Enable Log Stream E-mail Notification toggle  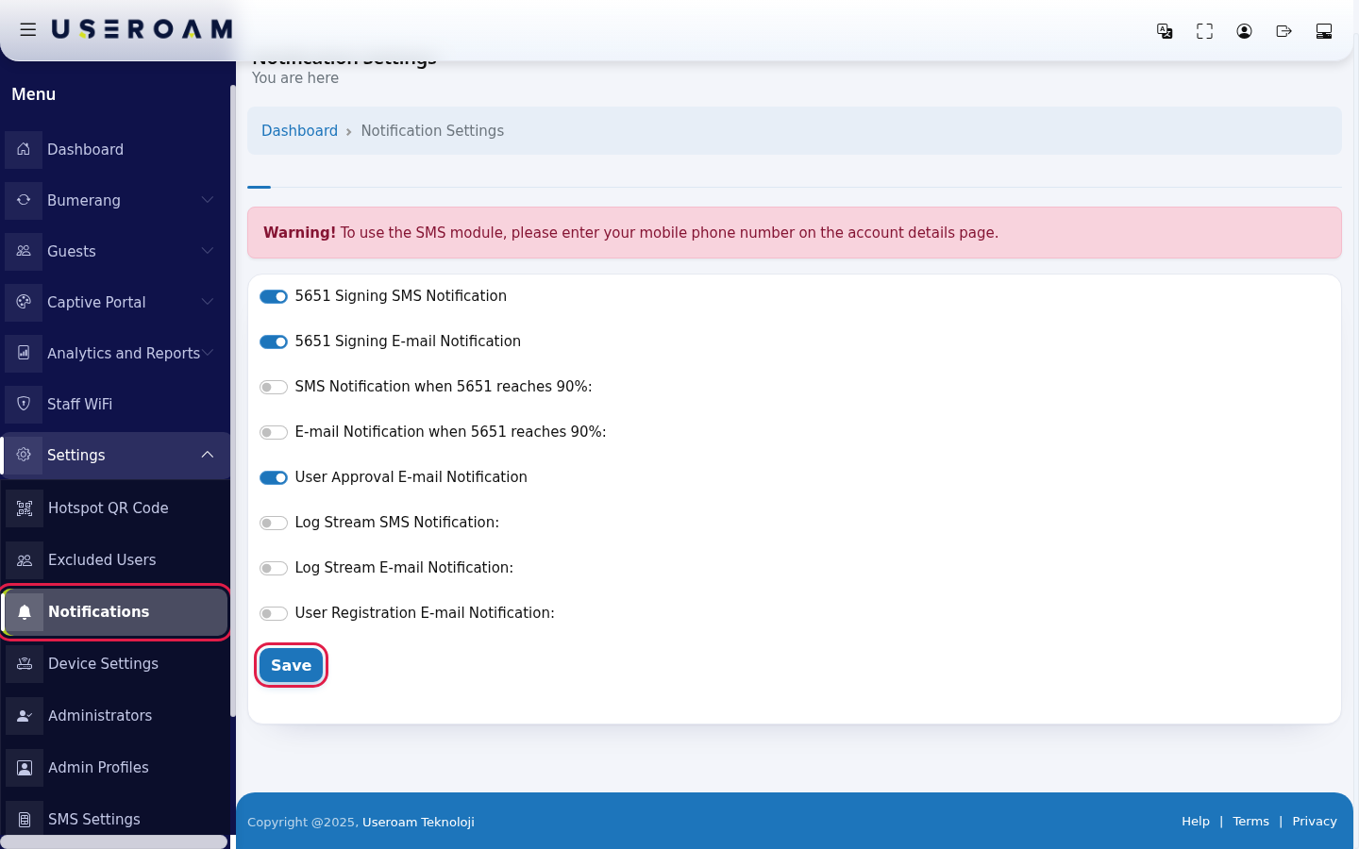pyautogui.click(x=274, y=568)
